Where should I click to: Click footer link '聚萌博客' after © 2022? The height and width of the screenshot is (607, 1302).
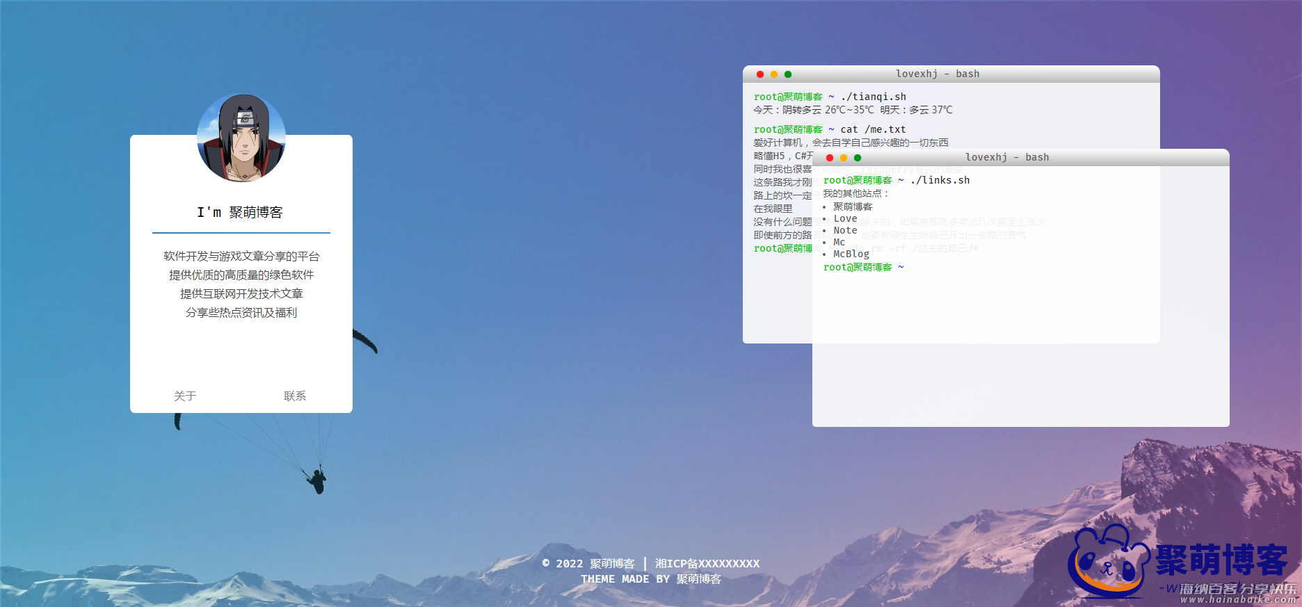point(612,564)
